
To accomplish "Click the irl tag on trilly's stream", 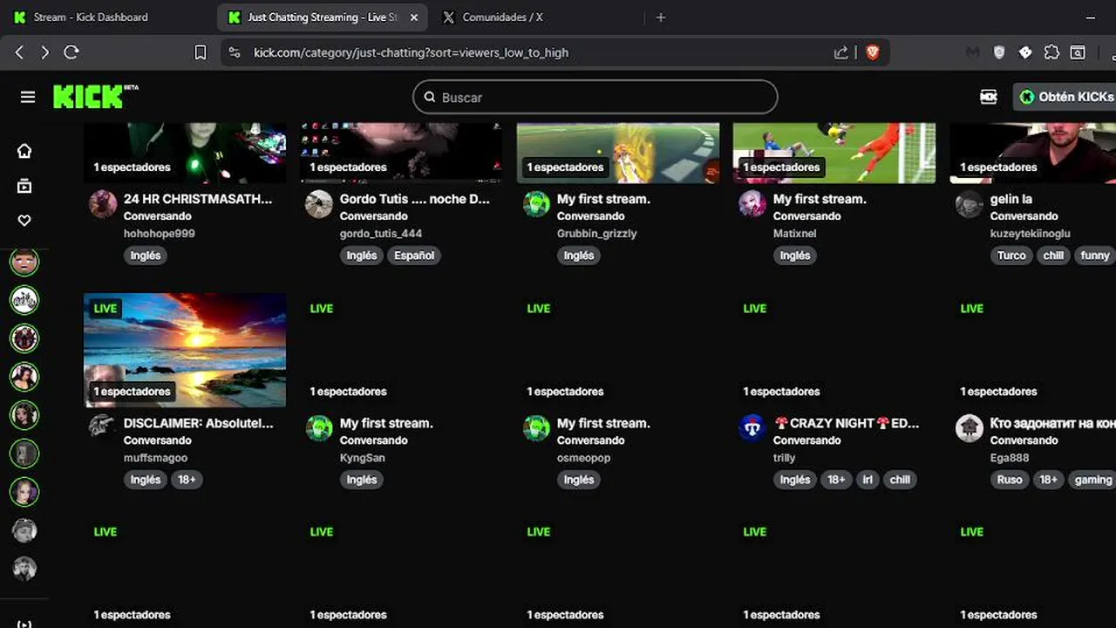I will pos(868,480).
